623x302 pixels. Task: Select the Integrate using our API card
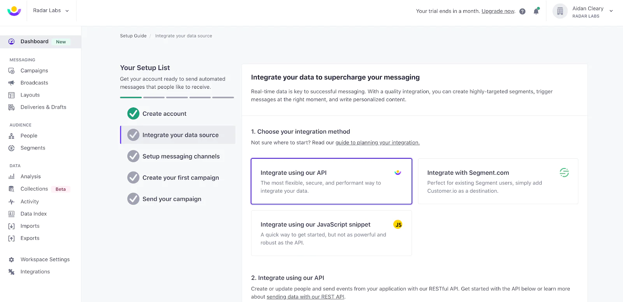331,181
